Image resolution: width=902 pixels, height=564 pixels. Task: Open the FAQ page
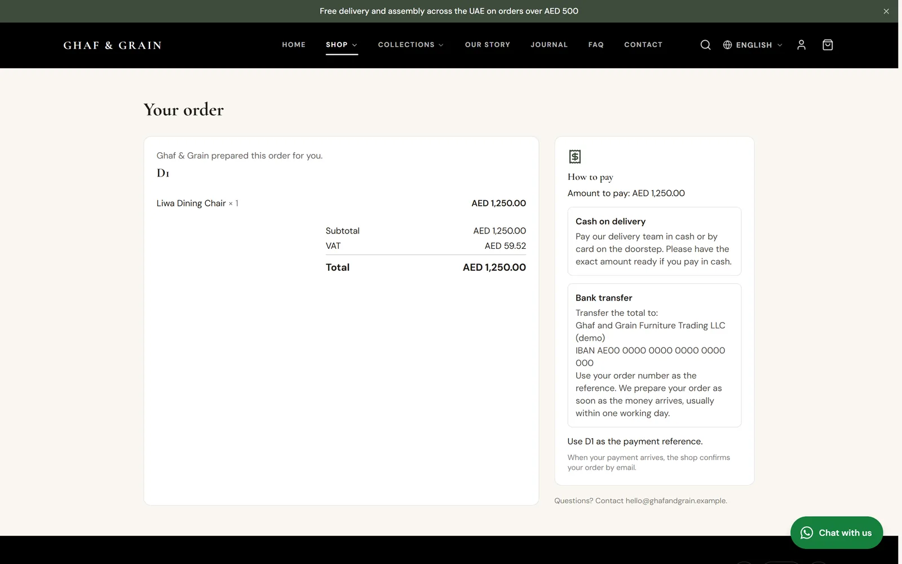[596, 45]
